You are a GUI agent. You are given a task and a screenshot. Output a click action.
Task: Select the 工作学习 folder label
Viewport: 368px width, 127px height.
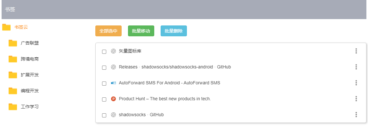click(x=29, y=107)
